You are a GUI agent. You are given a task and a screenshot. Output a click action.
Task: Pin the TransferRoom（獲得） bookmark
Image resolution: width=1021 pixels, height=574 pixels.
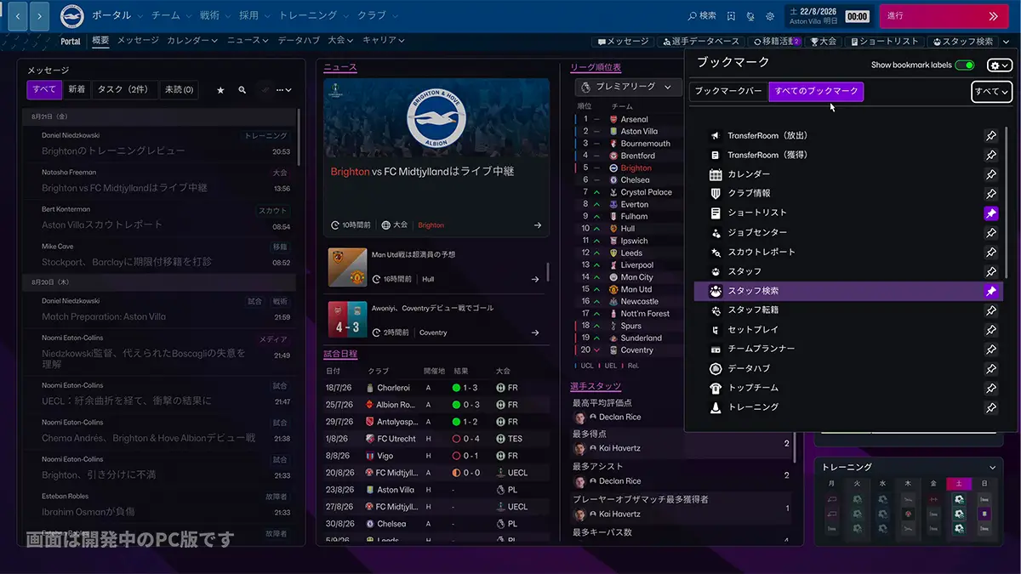pos(991,156)
